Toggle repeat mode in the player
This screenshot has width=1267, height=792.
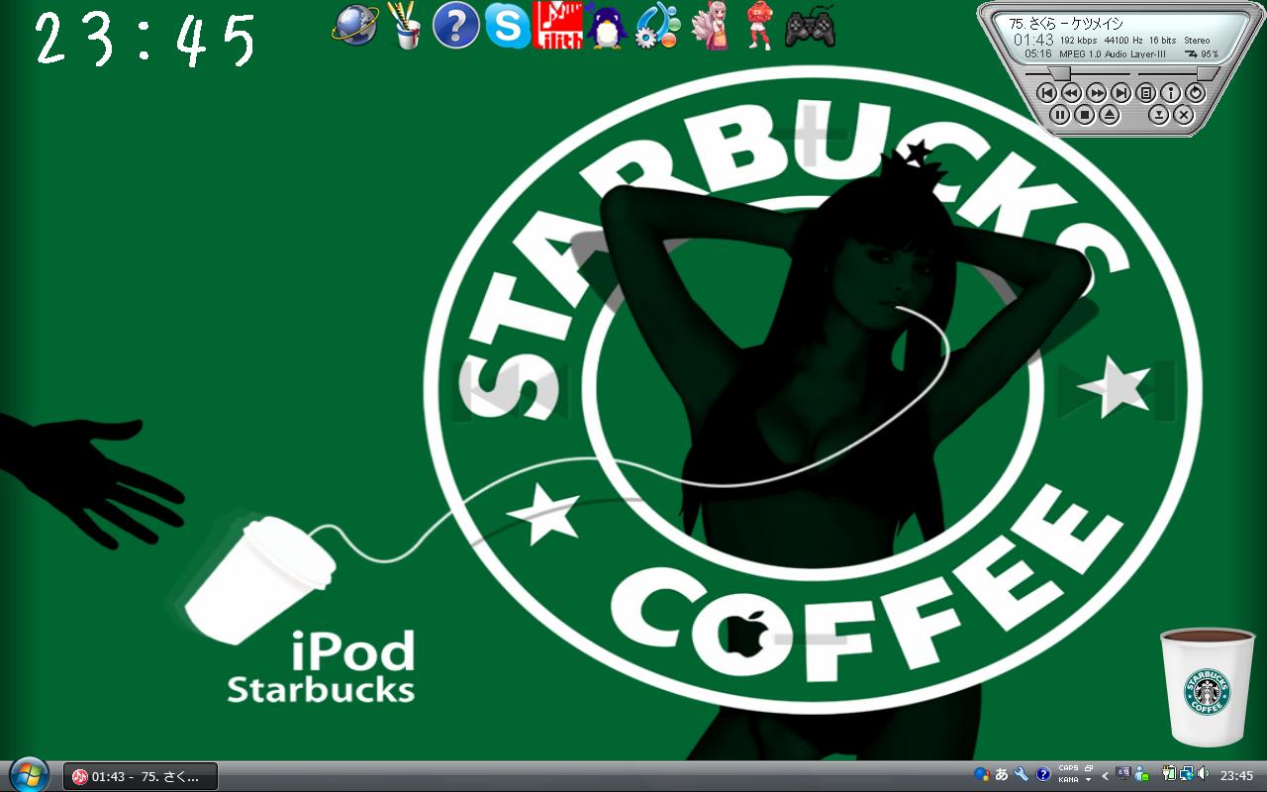[1196, 92]
